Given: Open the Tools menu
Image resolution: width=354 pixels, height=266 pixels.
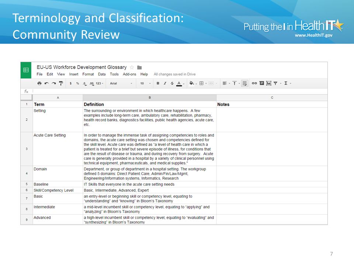Looking at the screenshot, I should pyautogui.click(x=114, y=74).
